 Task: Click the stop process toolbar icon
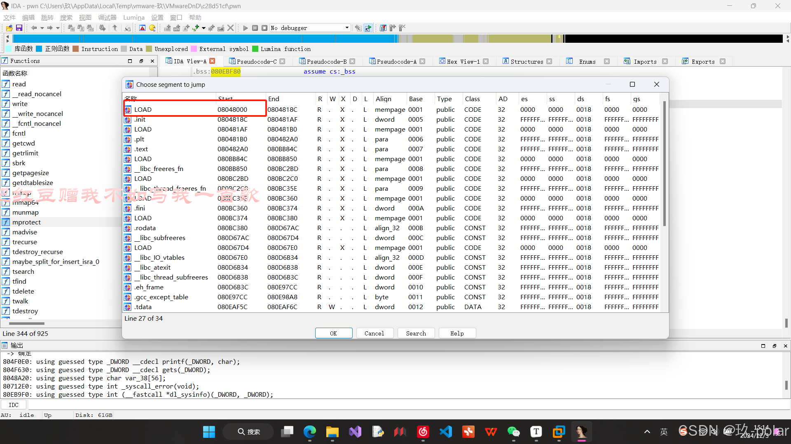[x=265, y=28]
